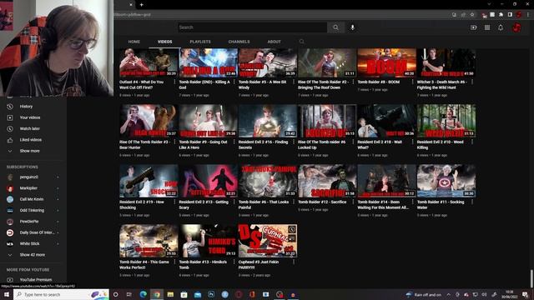Open the Odd Tinkering subscription
Image resolution: width=534 pixels, height=300 pixels.
[x=33, y=210]
